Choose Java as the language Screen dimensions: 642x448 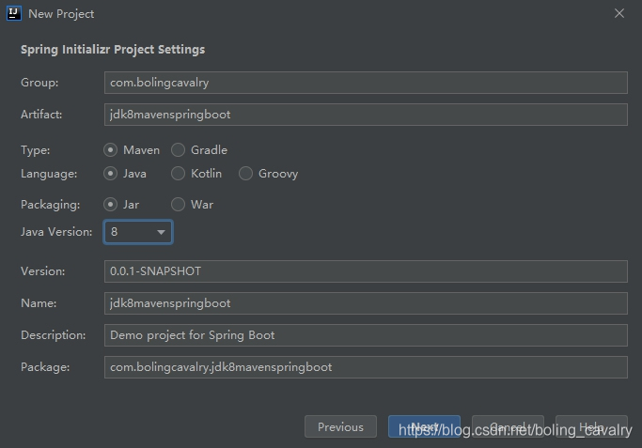[110, 174]
